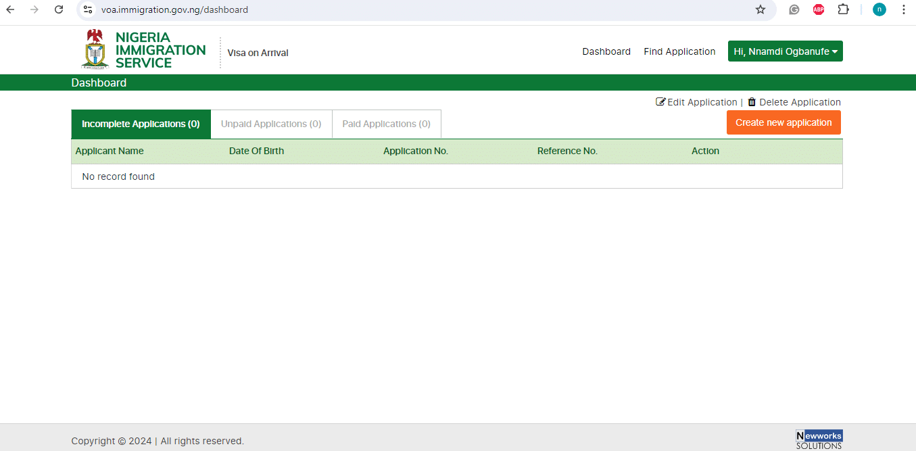Click the Date Of Birth column header

coord(256,151)
